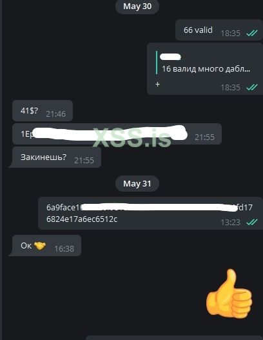This screenshot has width=263, height=340.
Task: Click the large thumbs up emoji
Action: [229, 294]
